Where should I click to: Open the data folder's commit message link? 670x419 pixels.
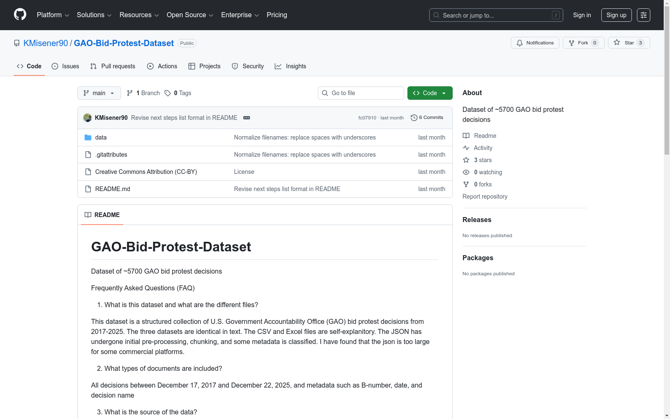pos(305,137)
